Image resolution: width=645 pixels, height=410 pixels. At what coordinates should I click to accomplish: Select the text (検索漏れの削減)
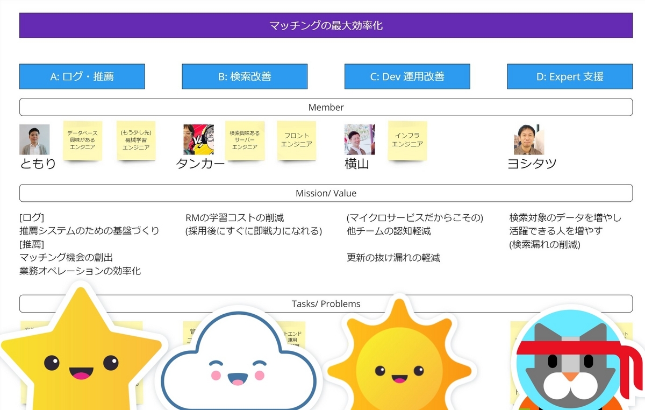pyautogui.click(x=545, y=244)
